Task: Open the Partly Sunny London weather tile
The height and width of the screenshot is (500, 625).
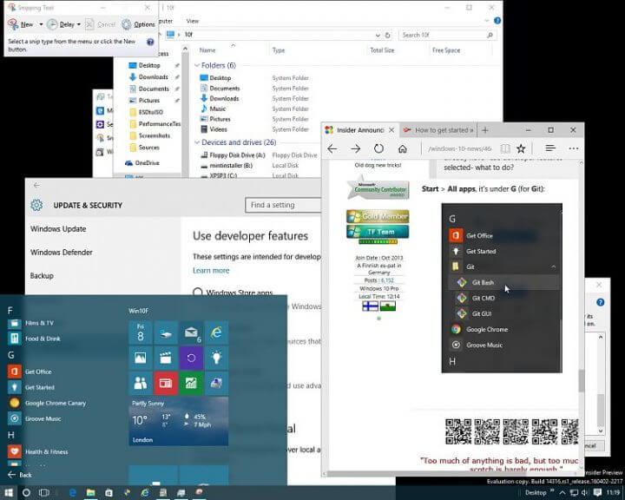Action: [179, 421]
